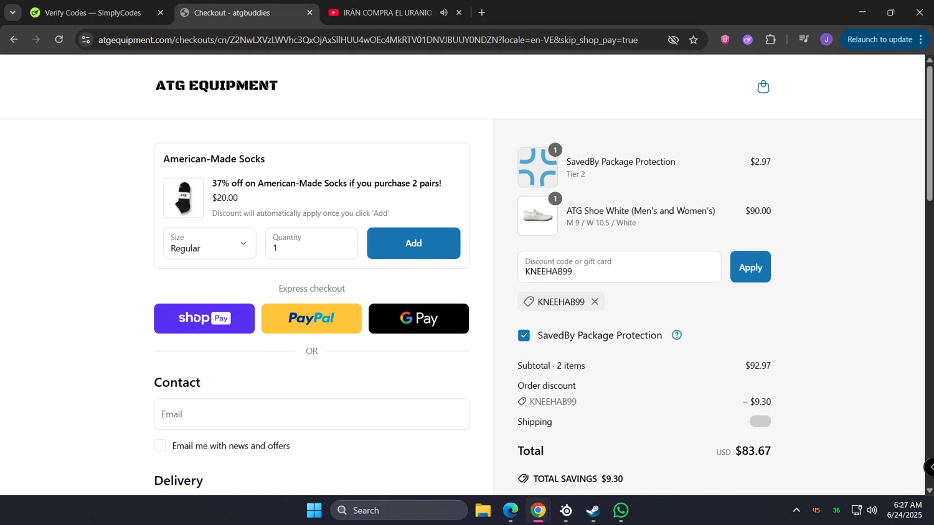Open SavedBy Package Protection help icon
This screenshot has width=934, height=525.
(677, 335)
